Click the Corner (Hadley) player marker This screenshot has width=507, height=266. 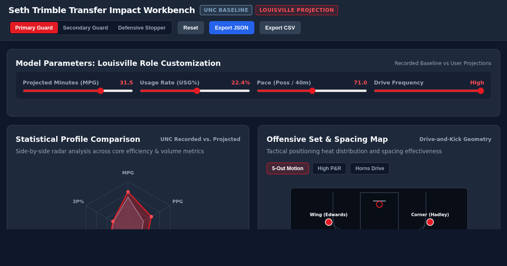430,222
